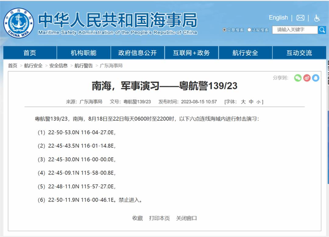Select the 文章搜索 radio button
Screen dimensions: 329x237
(224, 30)
